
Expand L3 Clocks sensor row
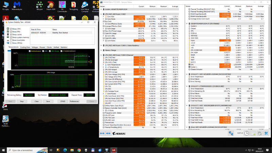click(x=104, y=111)
